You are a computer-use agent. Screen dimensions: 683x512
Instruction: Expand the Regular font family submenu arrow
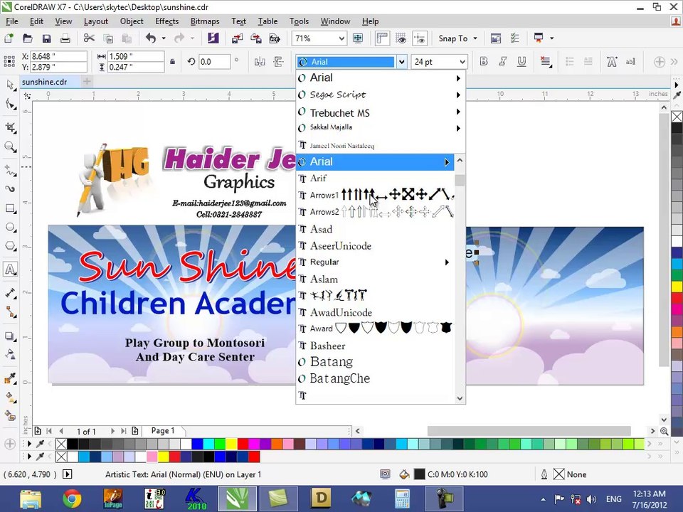447,262
